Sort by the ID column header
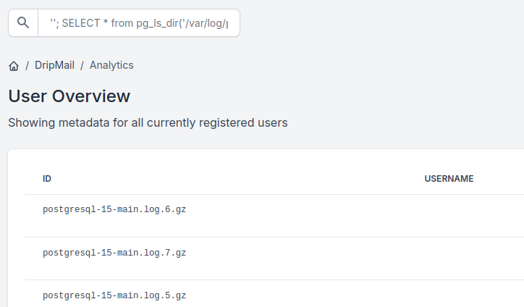Image resolution: width=524 pixels, height=307 pixels. click(x=47, y=179)
